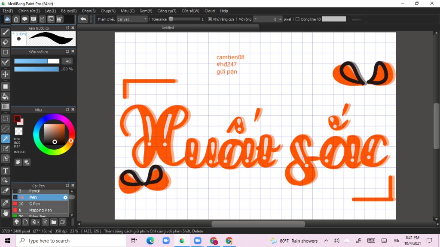Viewport: 440px width, 247px height.
Task: Select the Move tool
Action: click(5, 74)
